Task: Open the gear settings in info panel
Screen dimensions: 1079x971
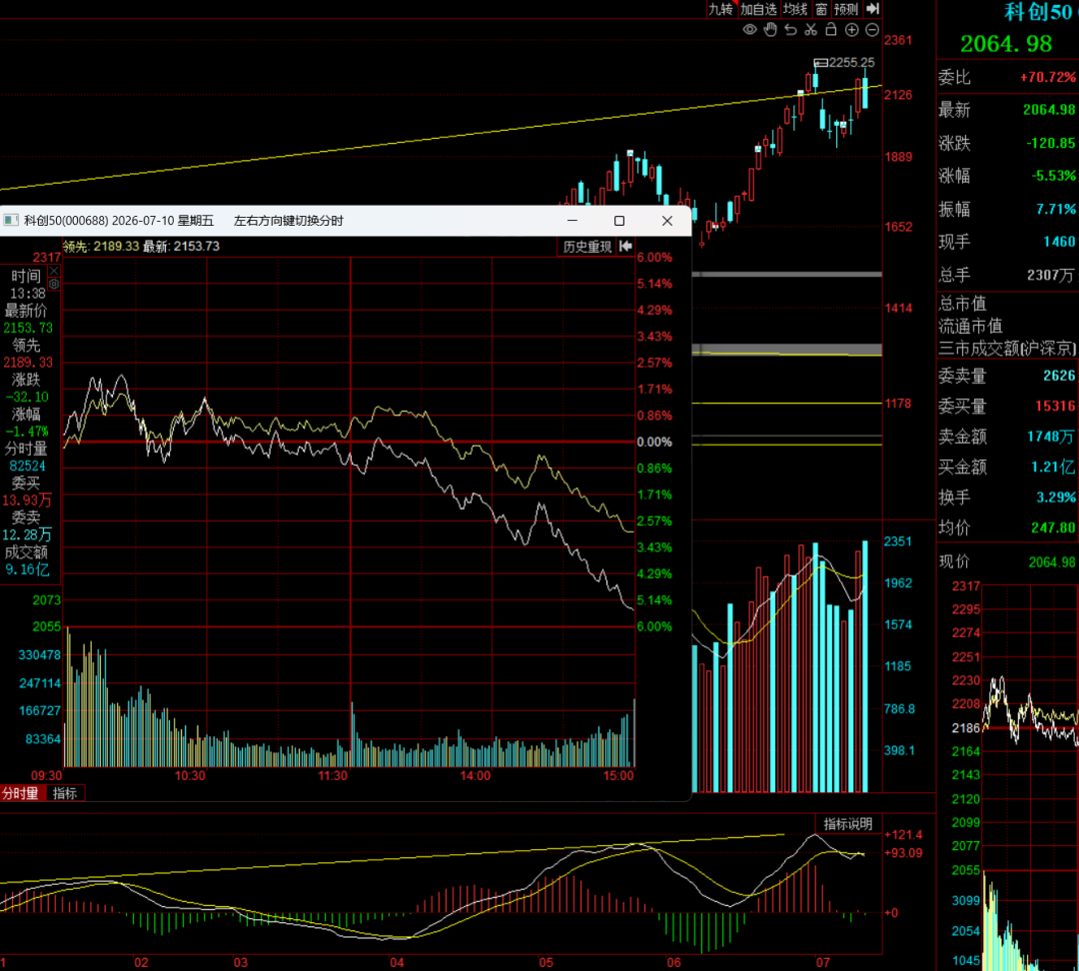Action: [54, 284]
